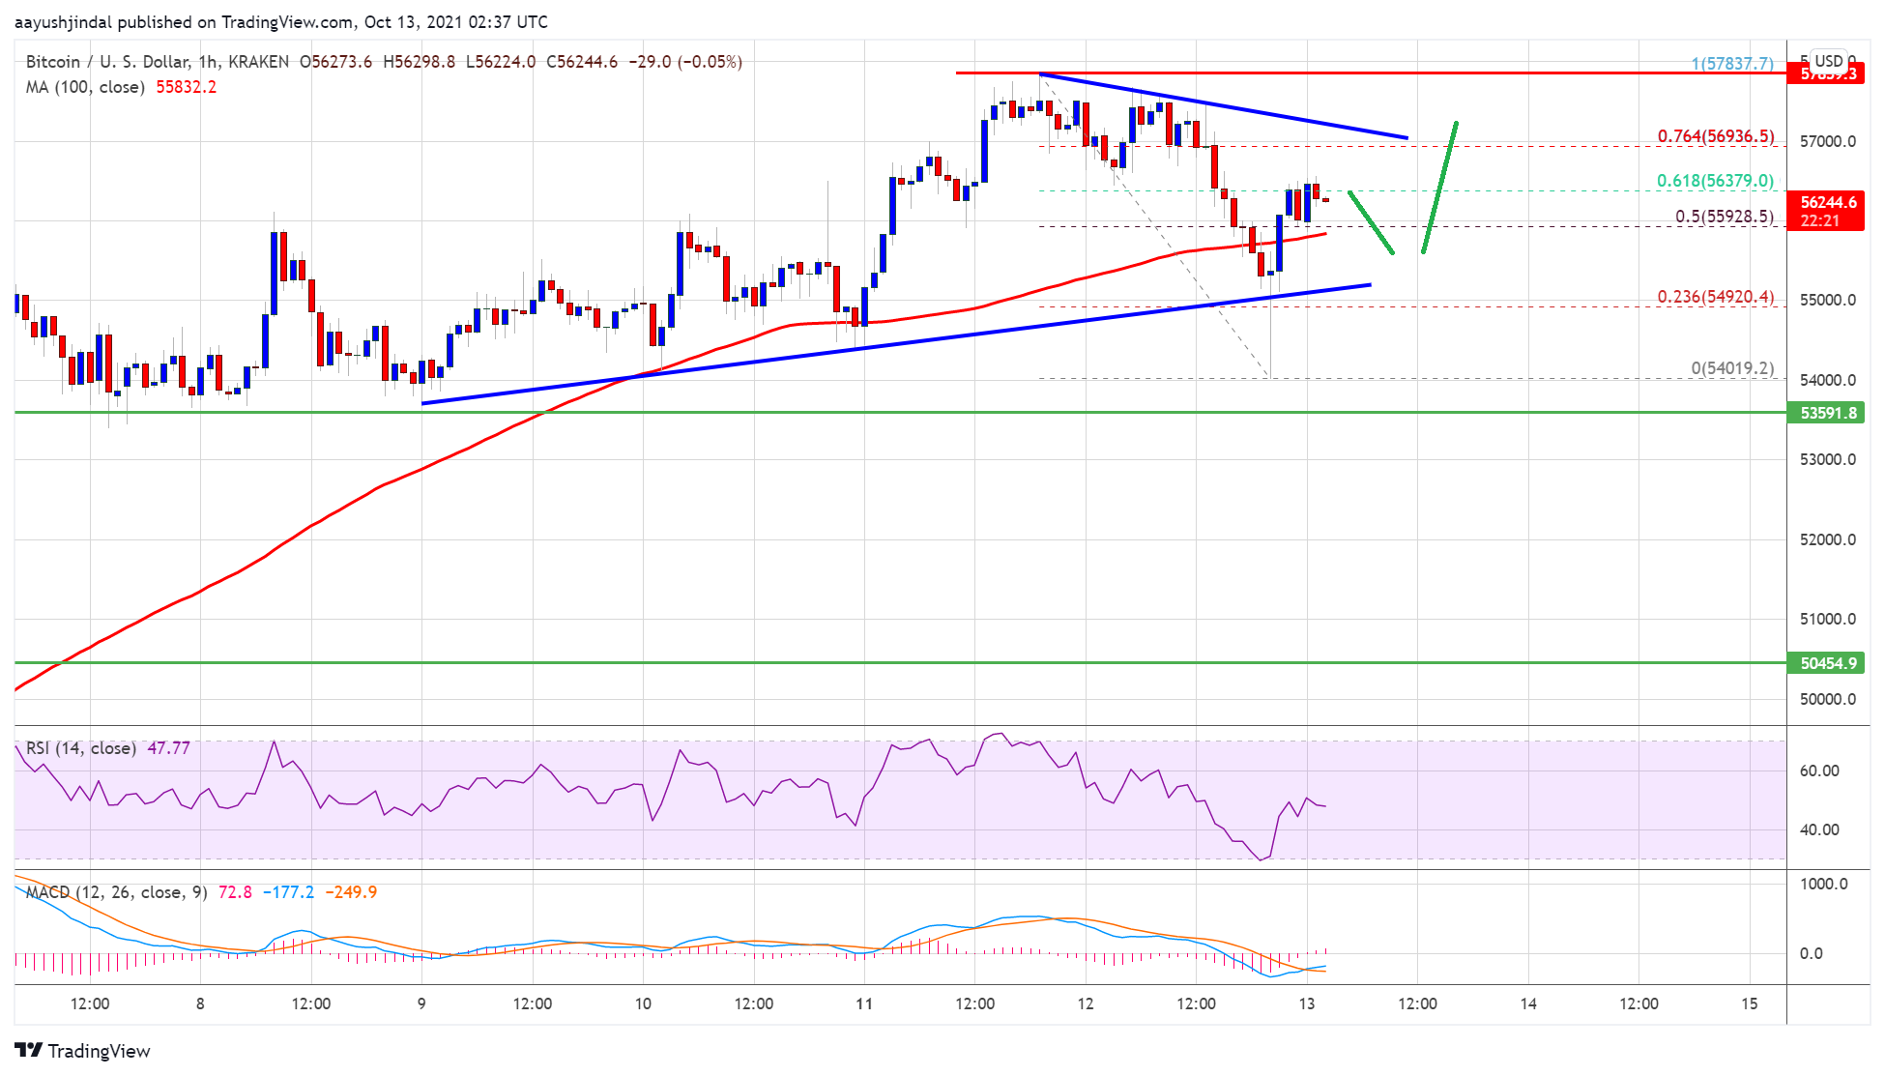
Task: Click the red 56244.6 current price tag
Action: tap(1828, 203)
